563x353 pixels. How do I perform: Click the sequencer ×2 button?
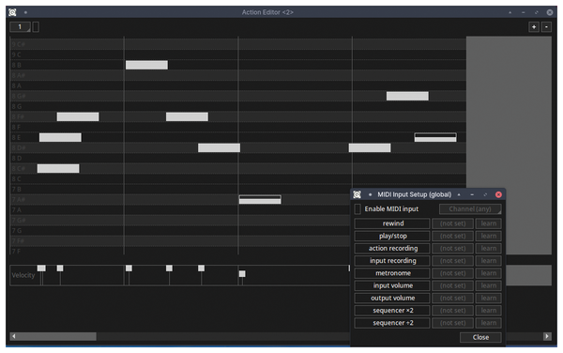[x=392, y=311]
